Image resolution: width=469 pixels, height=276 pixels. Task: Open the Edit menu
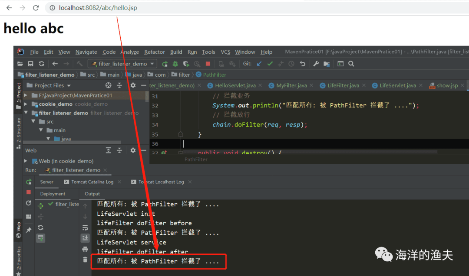pos(48,52)
